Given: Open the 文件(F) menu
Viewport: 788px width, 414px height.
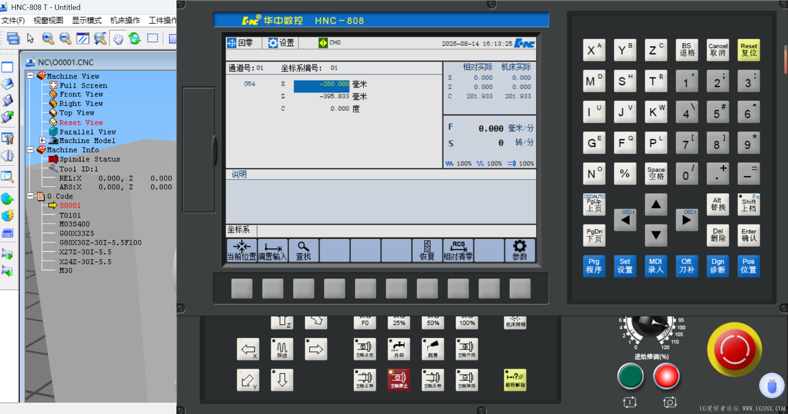Looking at the screenshot, I should 13,20.
